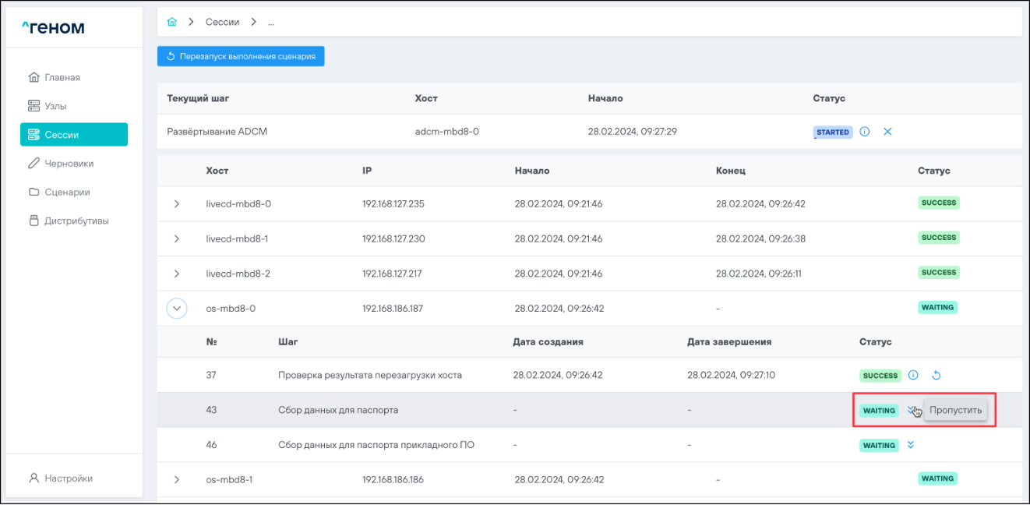Expand the livecd-mbd8-0 host row
The width and height of the screenshot is (1030, 505).
coord(177,204)
